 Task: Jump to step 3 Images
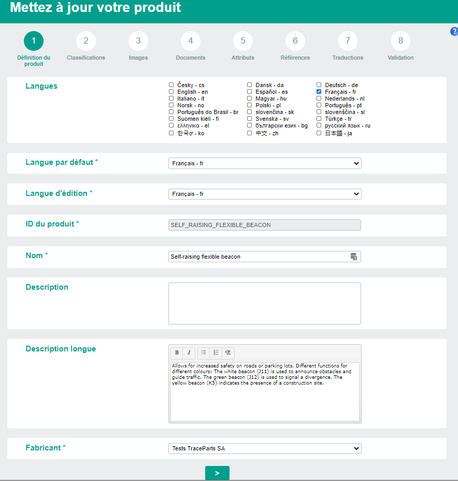tap(138, 41)
